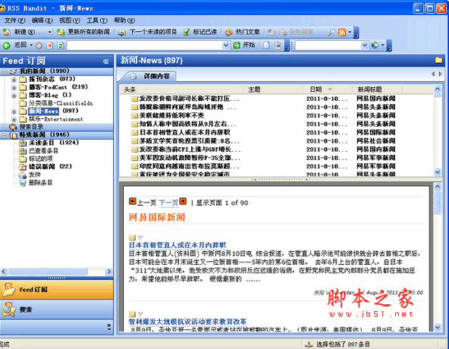Open the New button dropdown arrow

[49, 32]
